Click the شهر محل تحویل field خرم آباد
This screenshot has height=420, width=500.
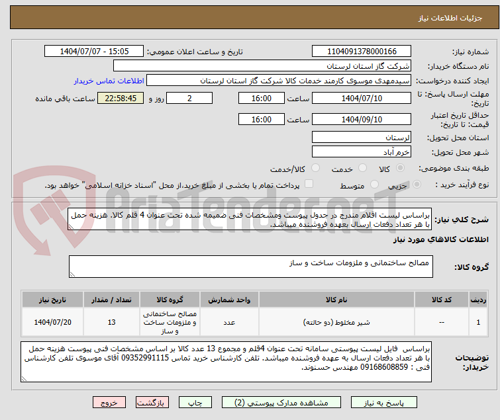[362, 152]
